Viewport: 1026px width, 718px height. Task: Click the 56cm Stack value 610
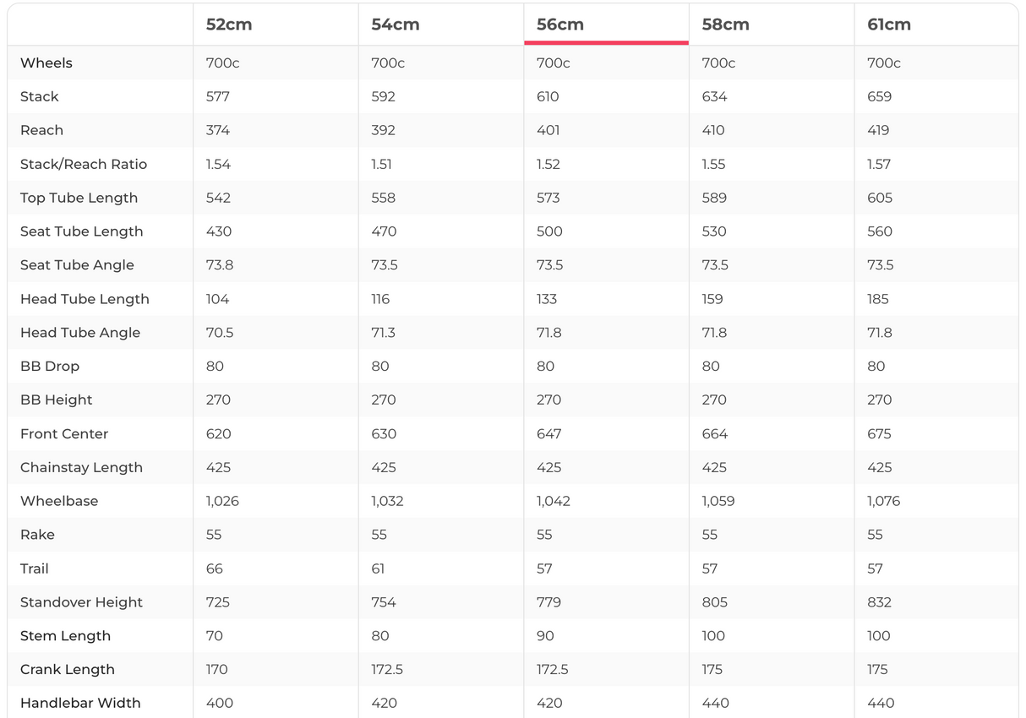tap(548, 97)
